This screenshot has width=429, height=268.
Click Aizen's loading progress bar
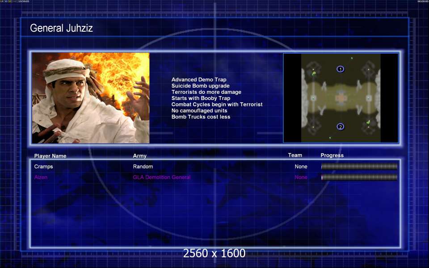coord(359,177)
